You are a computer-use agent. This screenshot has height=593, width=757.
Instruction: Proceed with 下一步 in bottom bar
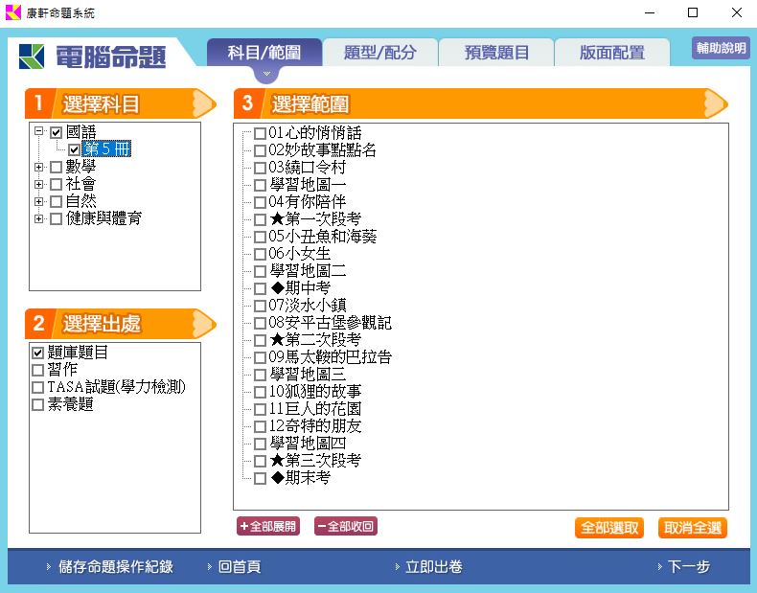tap(688, 566)
